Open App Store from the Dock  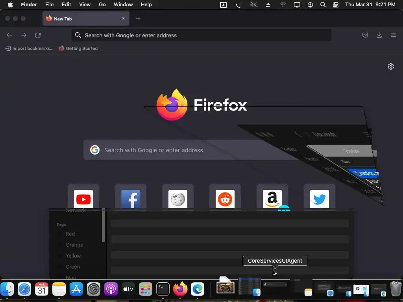pos(76,289)
